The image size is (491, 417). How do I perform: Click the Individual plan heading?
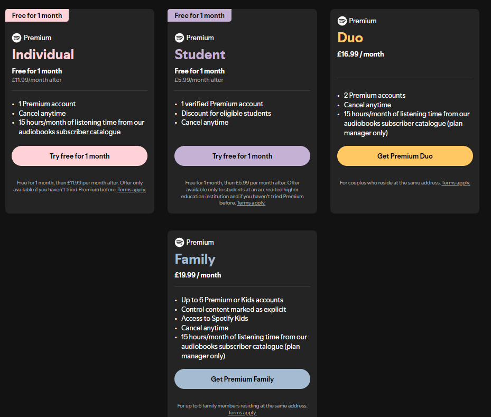point(43,54)
